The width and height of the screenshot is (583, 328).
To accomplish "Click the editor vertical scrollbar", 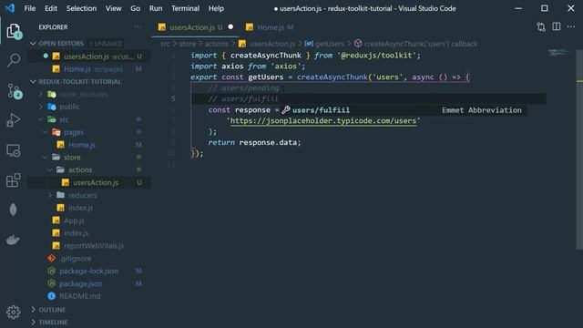I will [579, 149].
